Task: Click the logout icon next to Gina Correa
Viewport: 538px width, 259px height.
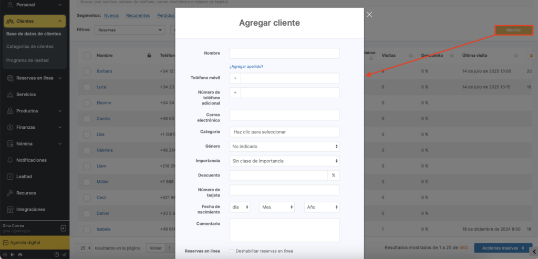Action: pyautogui.click(x=63, y=229)
